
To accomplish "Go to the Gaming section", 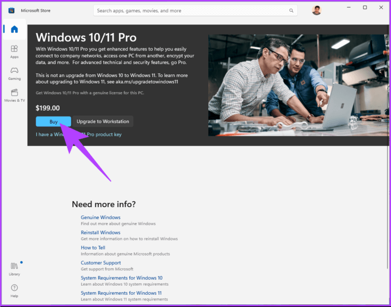I will (14, 74).
